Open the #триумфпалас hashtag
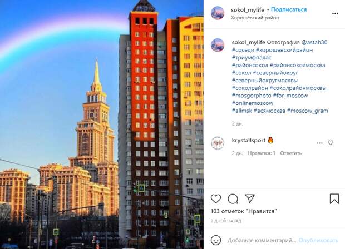Viewport: 345px width, 249px height. coord(252,58)
